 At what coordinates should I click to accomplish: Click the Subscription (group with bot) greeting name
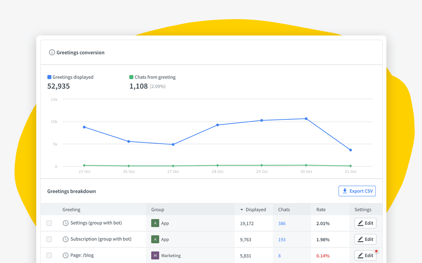[x=101, y=239]
